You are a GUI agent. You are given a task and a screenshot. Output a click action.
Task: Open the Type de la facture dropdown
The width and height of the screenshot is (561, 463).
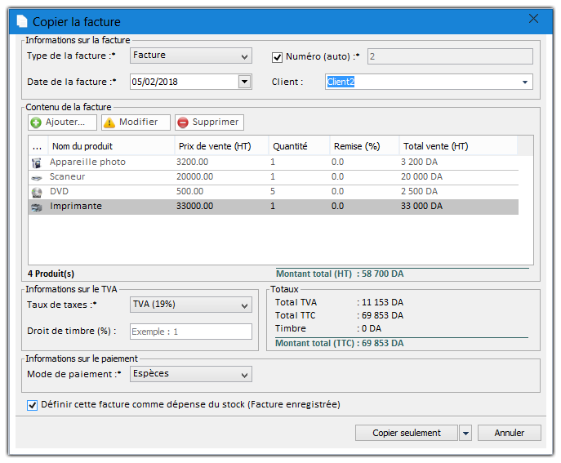[245, 56]
